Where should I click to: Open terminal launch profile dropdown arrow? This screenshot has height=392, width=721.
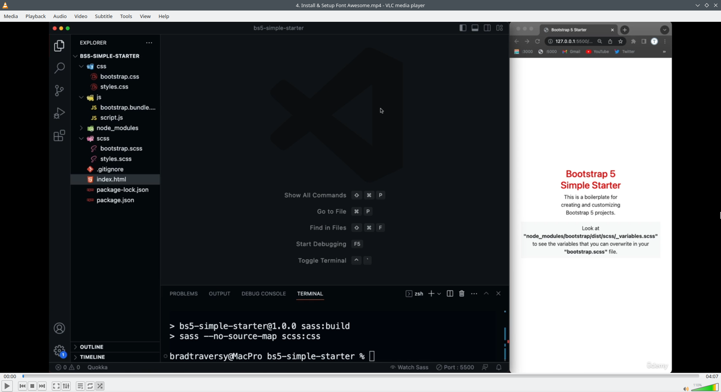(x=439, y=294)
